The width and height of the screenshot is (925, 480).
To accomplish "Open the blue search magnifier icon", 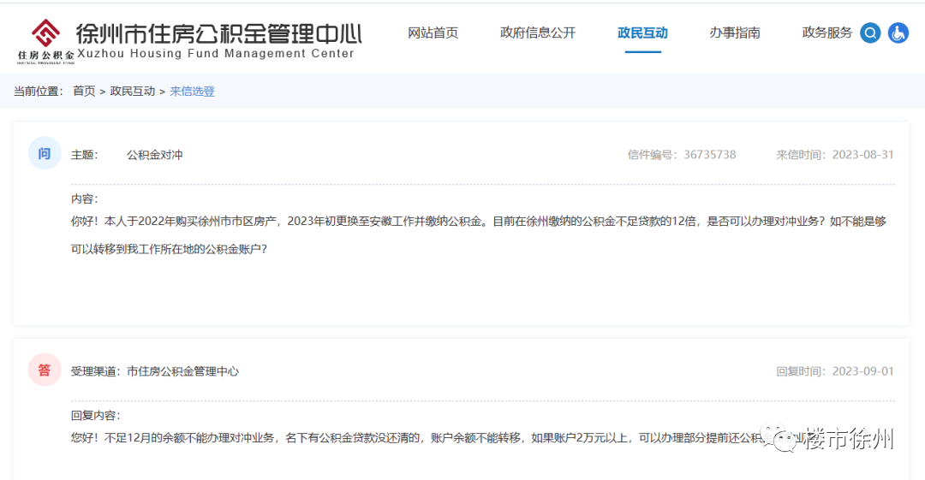I will [x=870, y=33].
